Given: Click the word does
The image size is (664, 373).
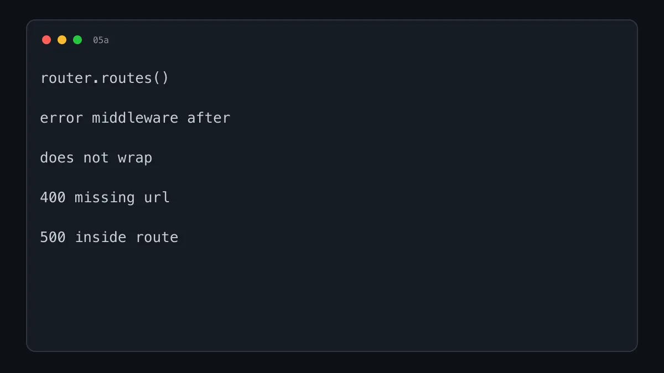Looking at the screenshot, I should point(57,158).
